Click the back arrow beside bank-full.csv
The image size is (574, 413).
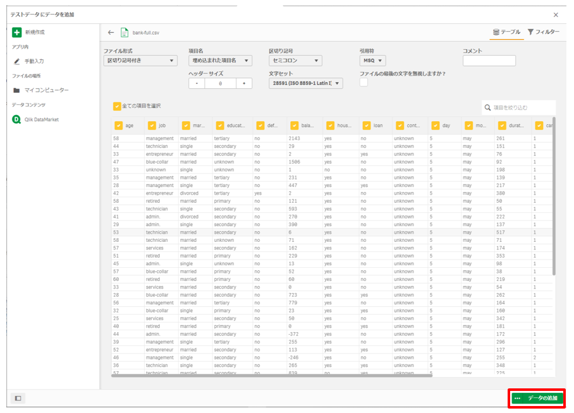click(x=111, y=32)
